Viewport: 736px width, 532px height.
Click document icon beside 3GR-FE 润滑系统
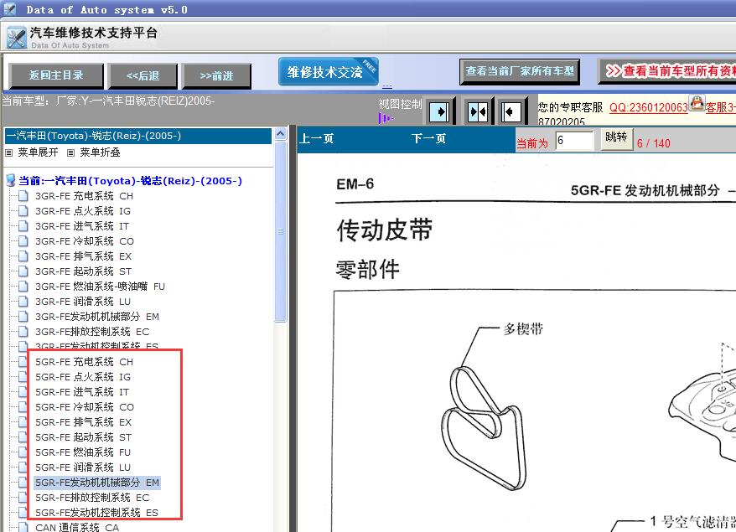pyautogui.click(x=23, y=301)
